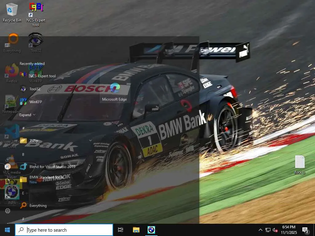Switch to the BMW app in the taskbar
This screenshot has height=236, width=315.
coord(151,230)
